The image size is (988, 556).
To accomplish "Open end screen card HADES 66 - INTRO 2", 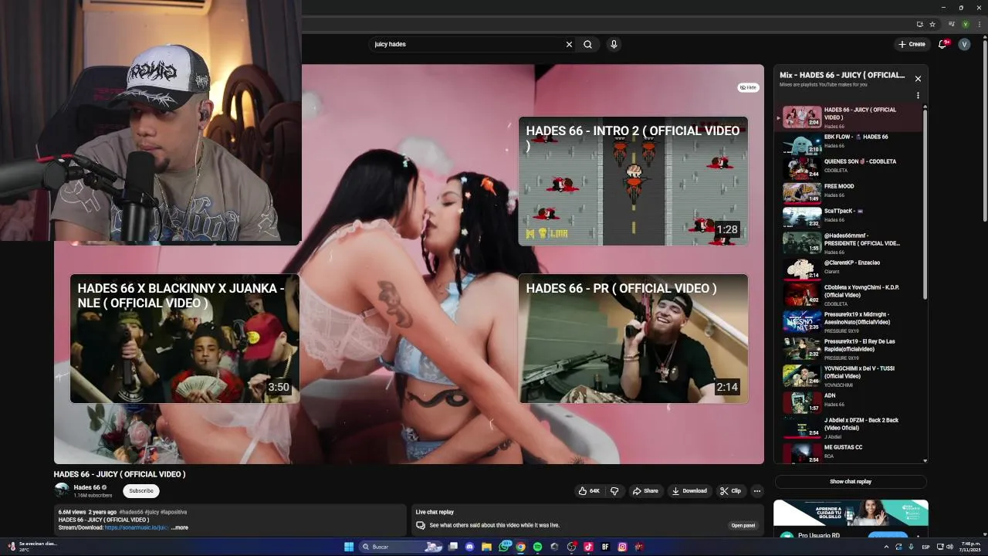I will tap(633, 181).
